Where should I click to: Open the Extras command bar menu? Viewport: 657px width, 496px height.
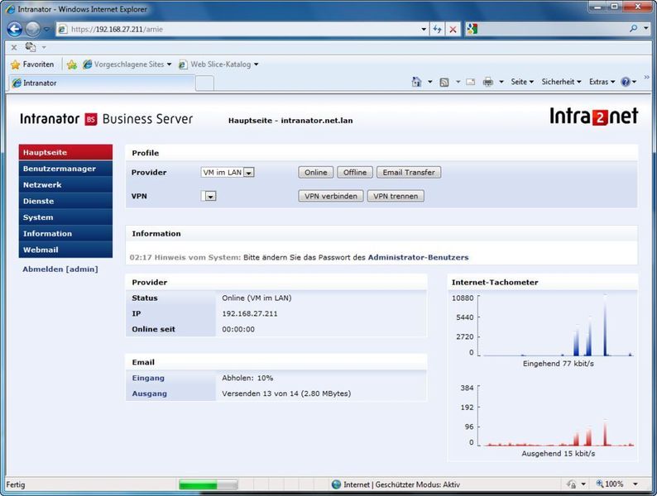pos(602,82)
